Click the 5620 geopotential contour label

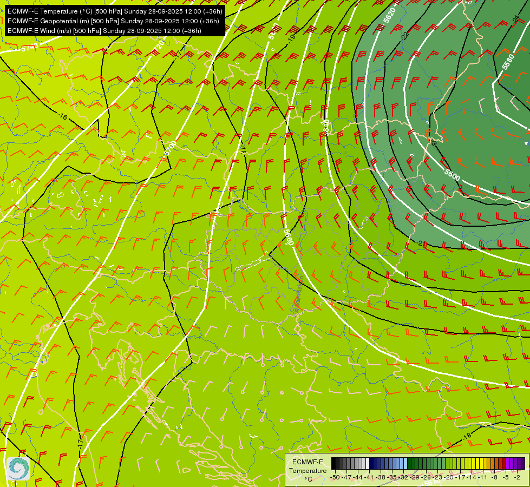(x=389, y=16)
